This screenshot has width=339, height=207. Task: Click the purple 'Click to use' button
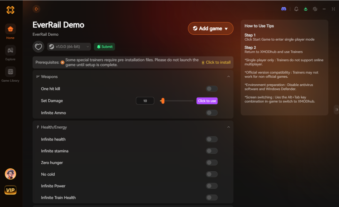[207, 101]
